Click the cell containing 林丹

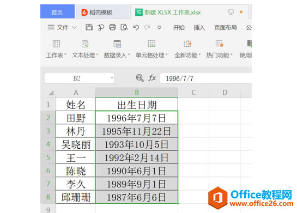pyautogui.click(x=76, y=131)
